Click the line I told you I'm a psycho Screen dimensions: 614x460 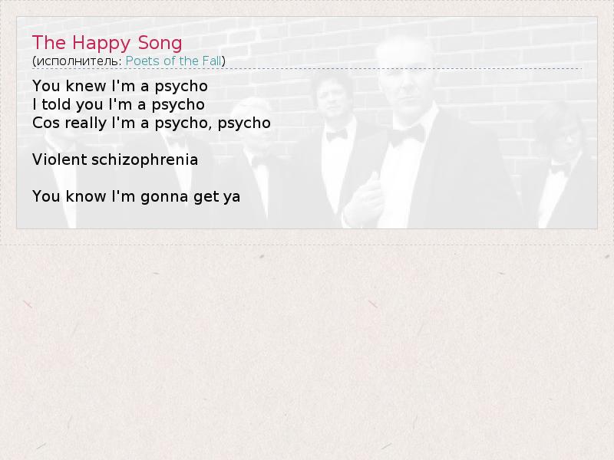click(x=118, y=104)
